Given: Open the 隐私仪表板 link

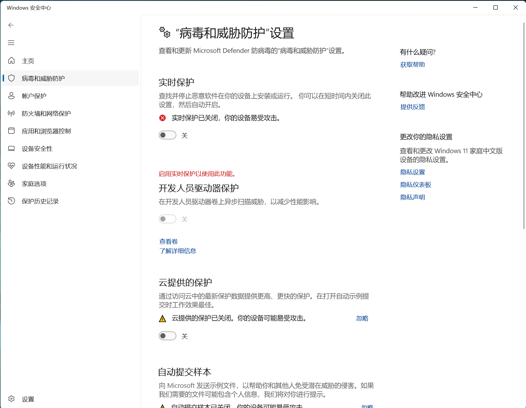Looking at the screenshot, I should coord(416,185).
